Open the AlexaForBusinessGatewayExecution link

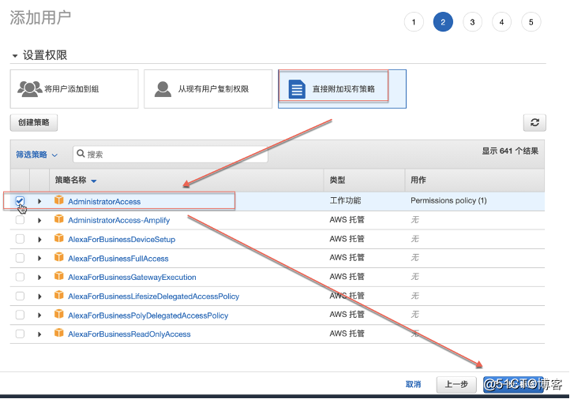(132, 278)
